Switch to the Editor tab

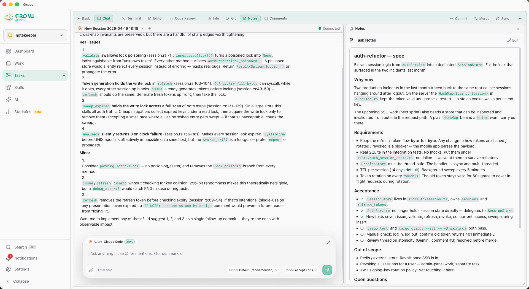click(x=155, y=18)
